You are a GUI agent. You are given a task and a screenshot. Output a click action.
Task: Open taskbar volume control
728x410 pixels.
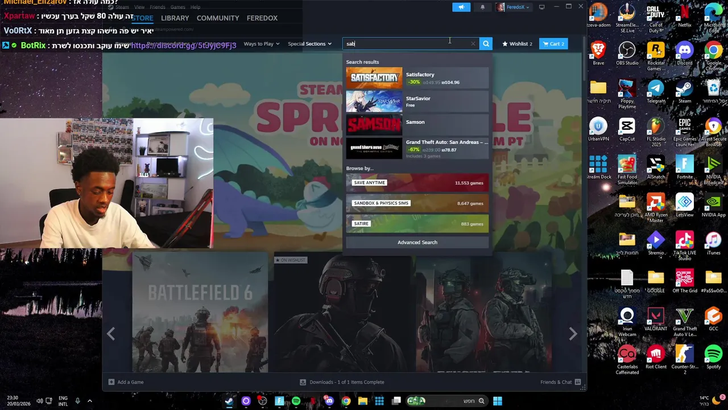point(39,401)
